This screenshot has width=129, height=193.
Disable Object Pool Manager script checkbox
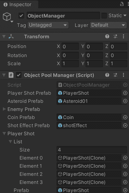click(x=19, y=75)
